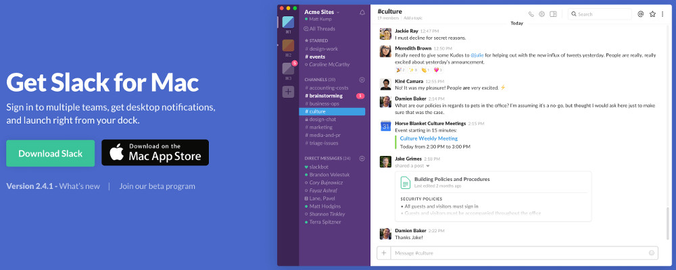Click the Search field
Viewport: 676px width, 270px height.
600,14
